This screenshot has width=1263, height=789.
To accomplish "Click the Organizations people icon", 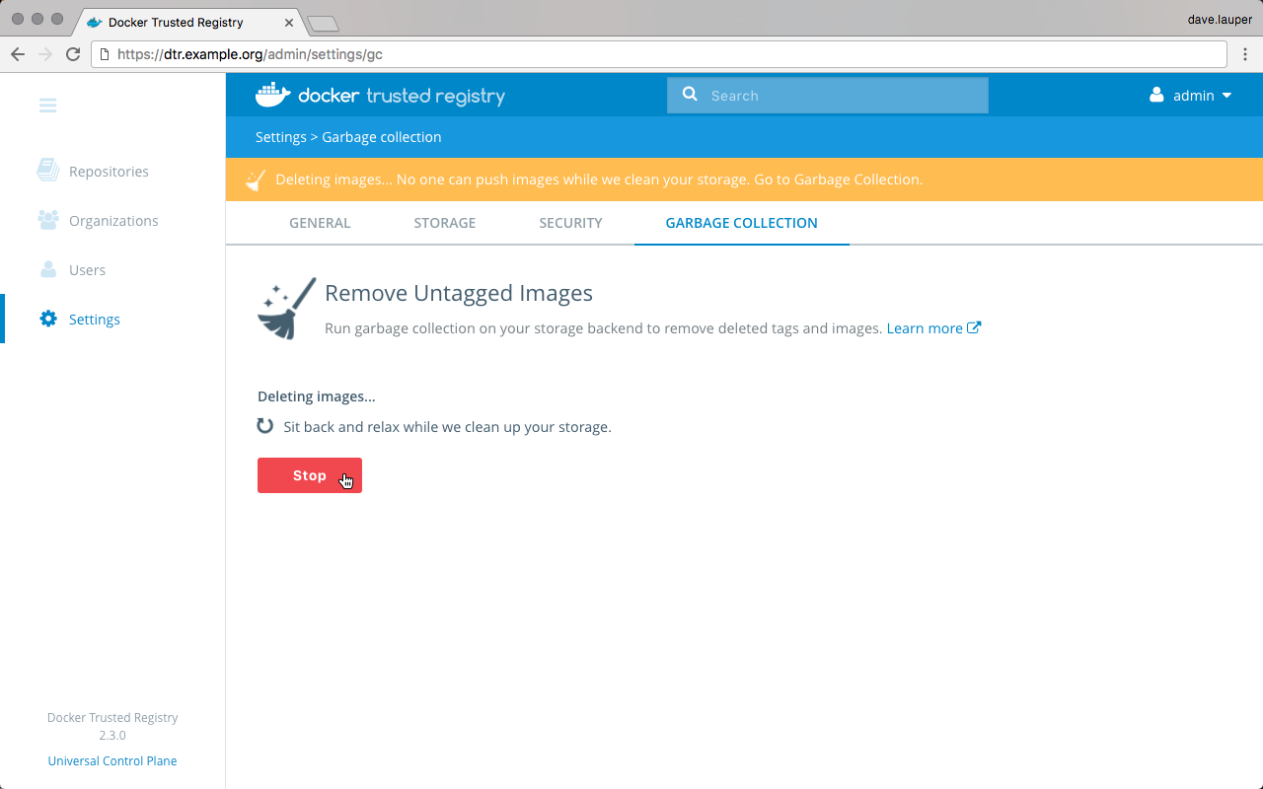I will point(47,220).
